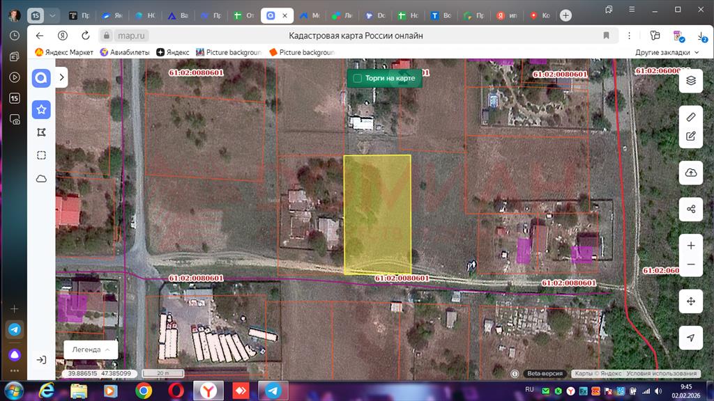Click the yellow highlighted land parcel
The image size is (714, 401).
pos(377,214)
